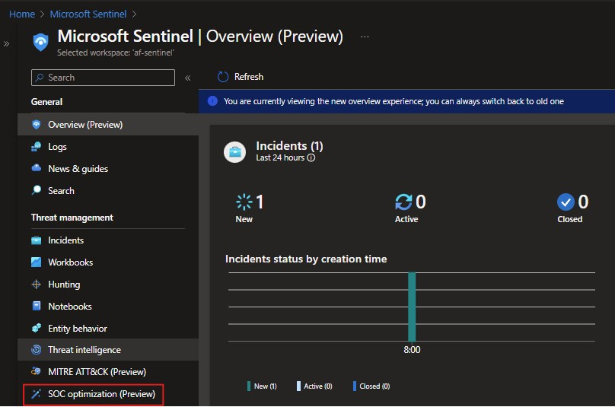
Task: Click the News & guides cloud icon
Action: tap(36, 168)
